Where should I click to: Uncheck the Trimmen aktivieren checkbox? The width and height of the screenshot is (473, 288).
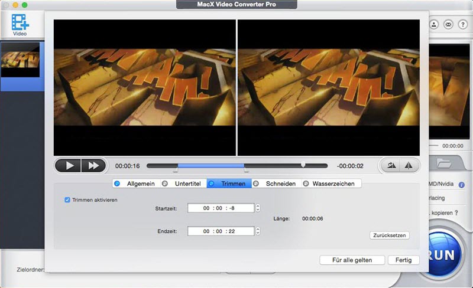point(67,200)
